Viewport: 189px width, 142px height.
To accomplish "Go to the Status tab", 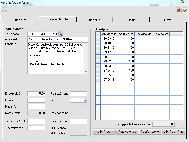I will pos(131,20).
